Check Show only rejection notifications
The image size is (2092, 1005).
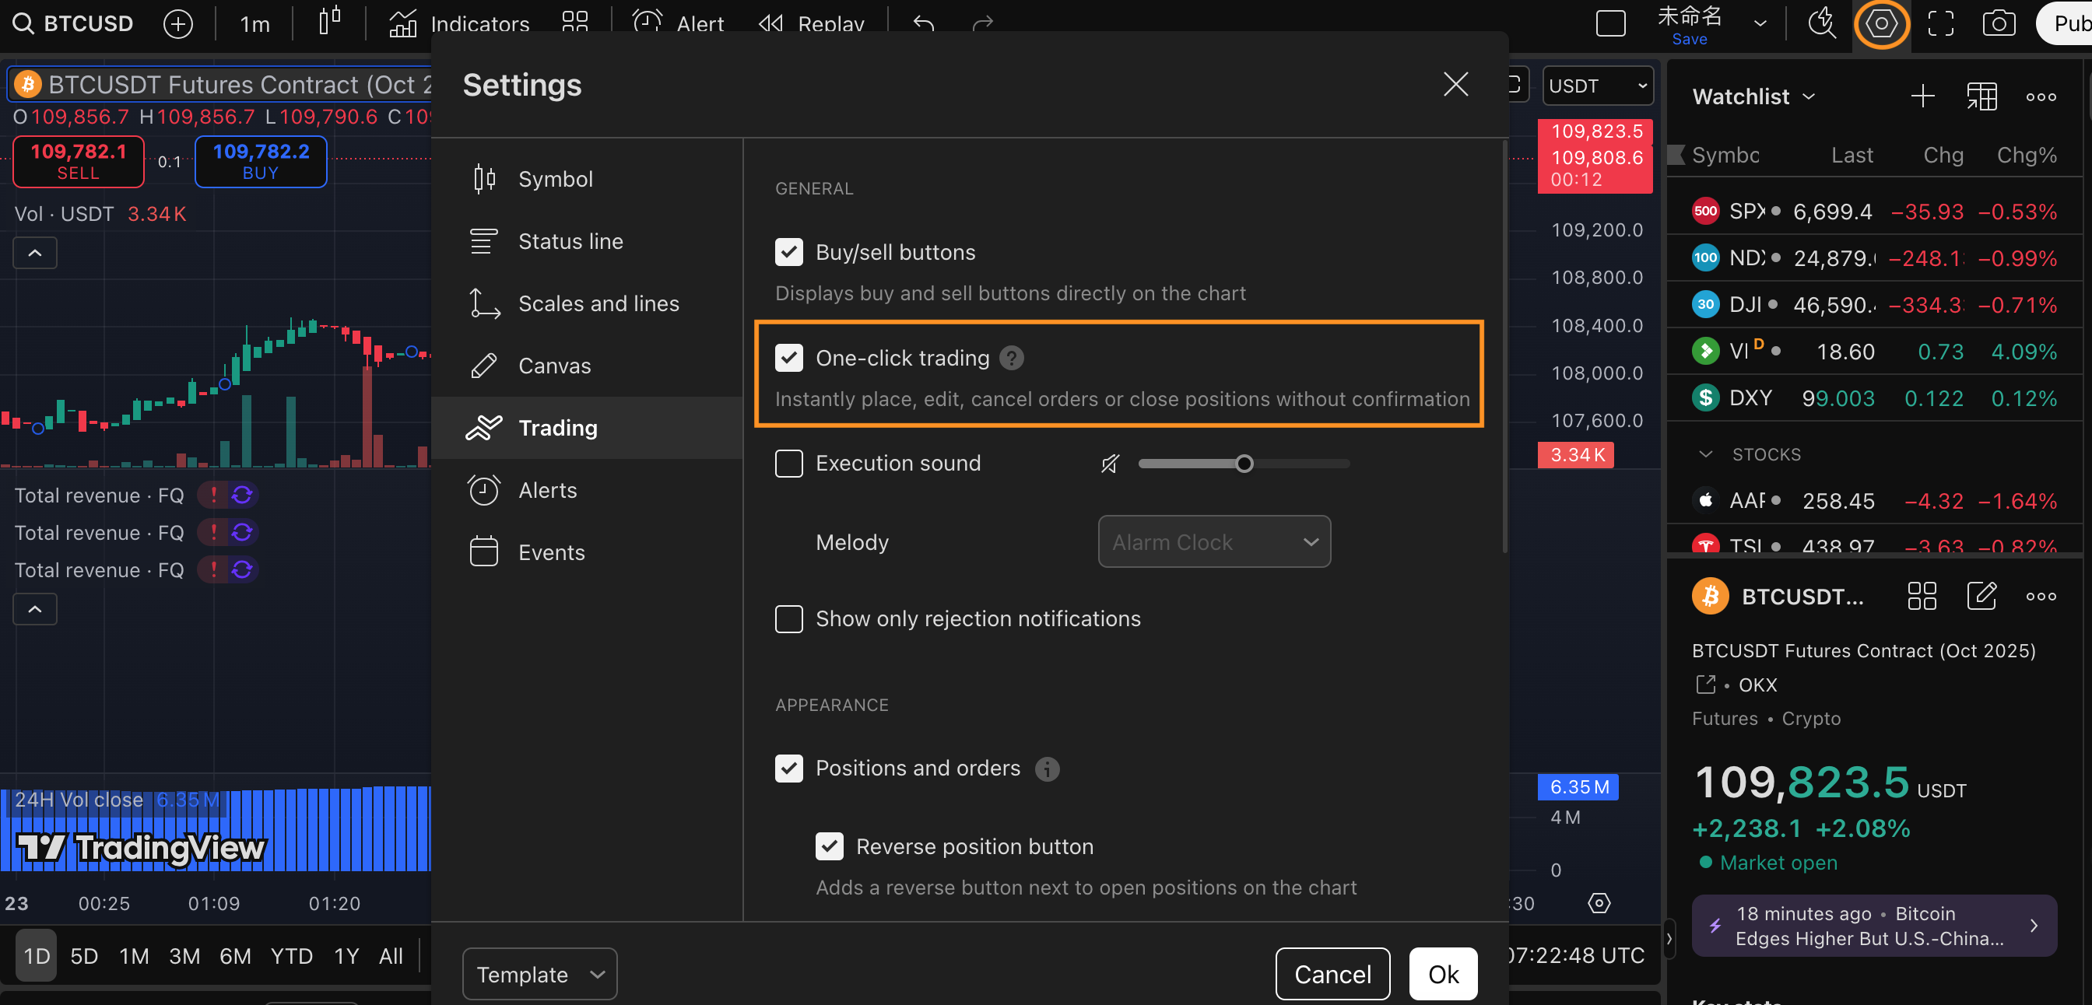788,618
